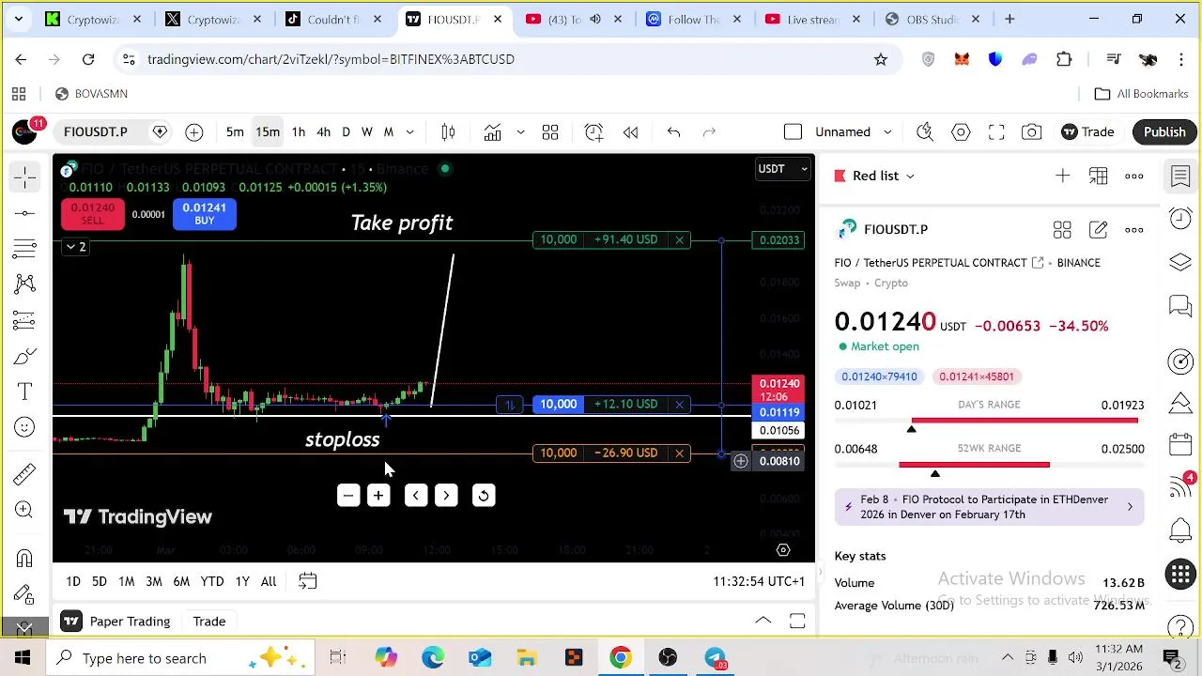Open the candlestick chart type selector
Viewport: 1202px width, 676px height.
449,132
